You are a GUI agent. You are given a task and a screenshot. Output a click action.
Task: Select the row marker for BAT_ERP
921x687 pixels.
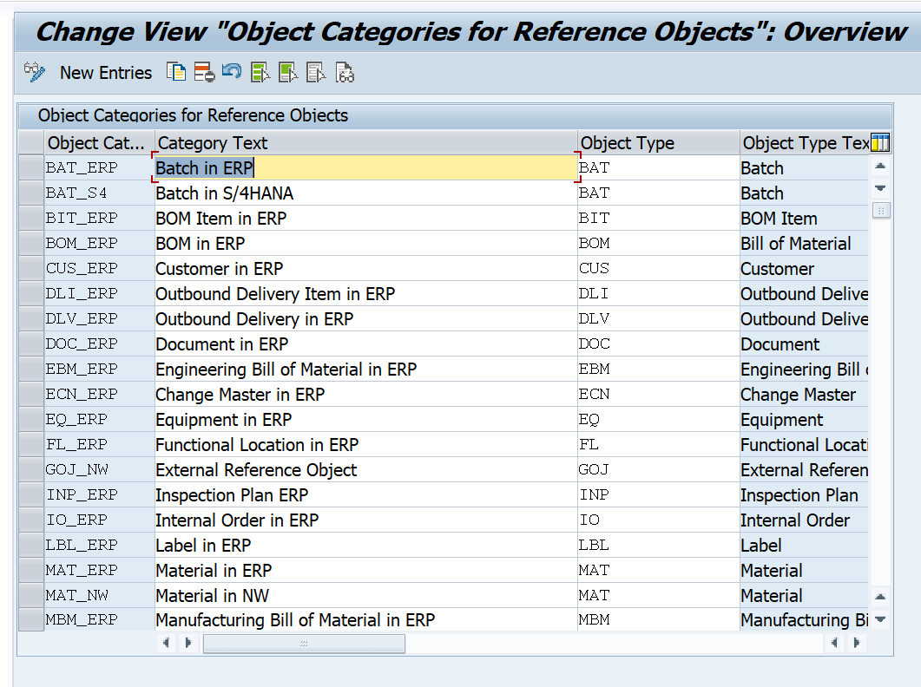point(31,167)
